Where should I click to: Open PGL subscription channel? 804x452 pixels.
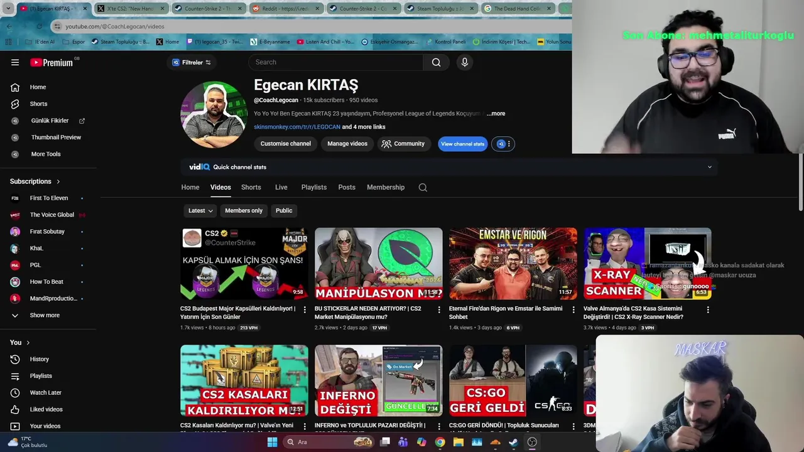[35, 265]
